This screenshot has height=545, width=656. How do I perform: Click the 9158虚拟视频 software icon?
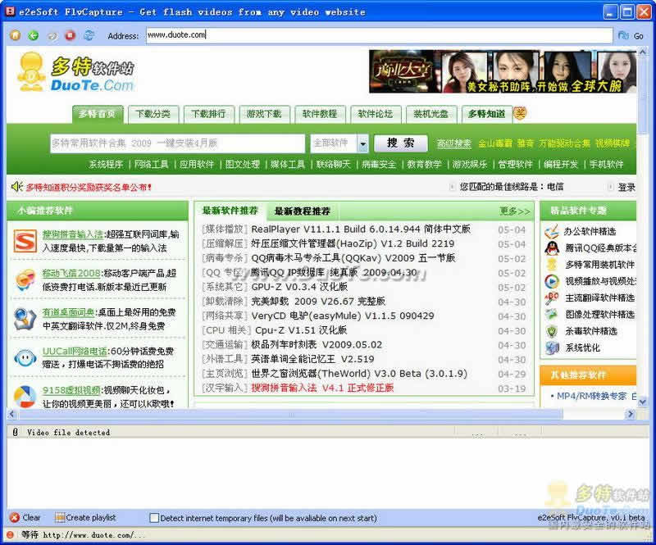pos(25,397)
